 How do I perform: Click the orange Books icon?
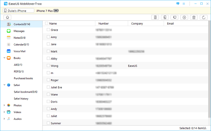[8, 58]
